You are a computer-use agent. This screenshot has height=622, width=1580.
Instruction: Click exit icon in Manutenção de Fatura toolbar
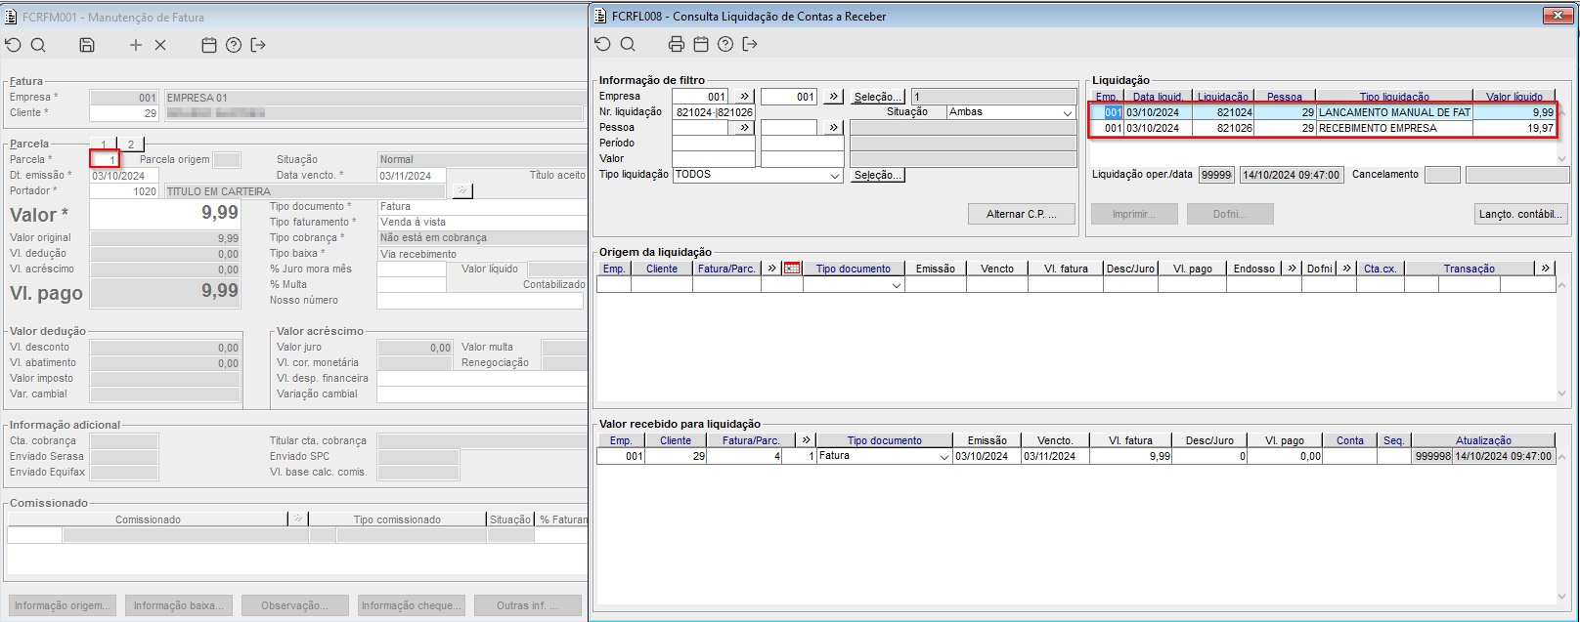pos(258,45)
